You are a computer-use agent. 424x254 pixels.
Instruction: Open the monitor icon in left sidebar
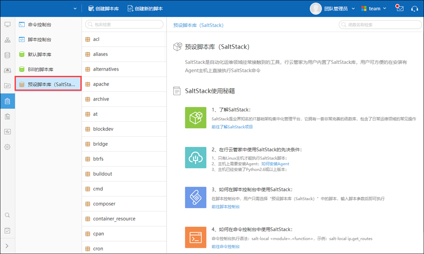(8, 25)
